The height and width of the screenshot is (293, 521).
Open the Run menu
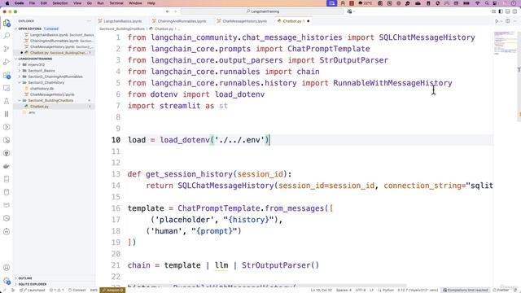tap(100, 3)
